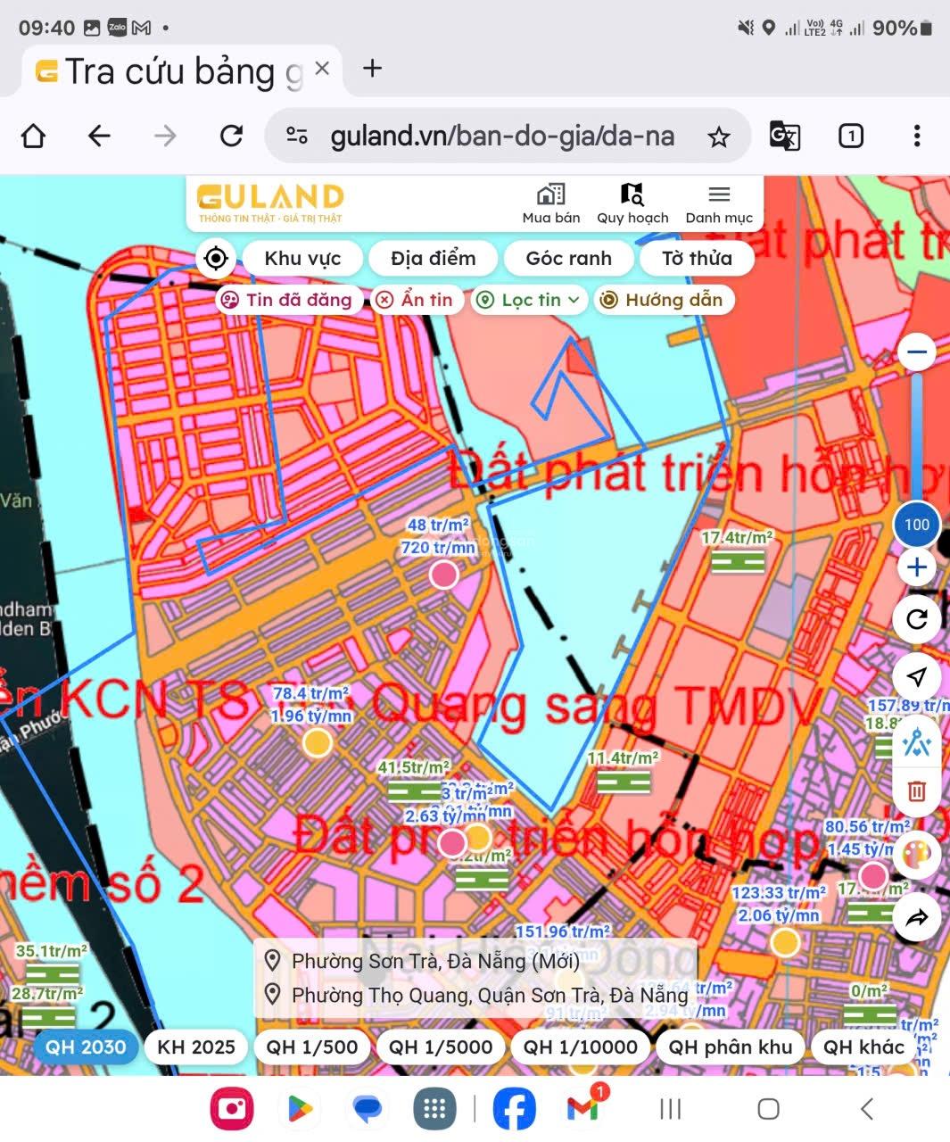Image resolution: width=950 pixels, height=1142 pixels.
Task: Toggle the Tin đã đăng filter
Action: coord(288,300)
